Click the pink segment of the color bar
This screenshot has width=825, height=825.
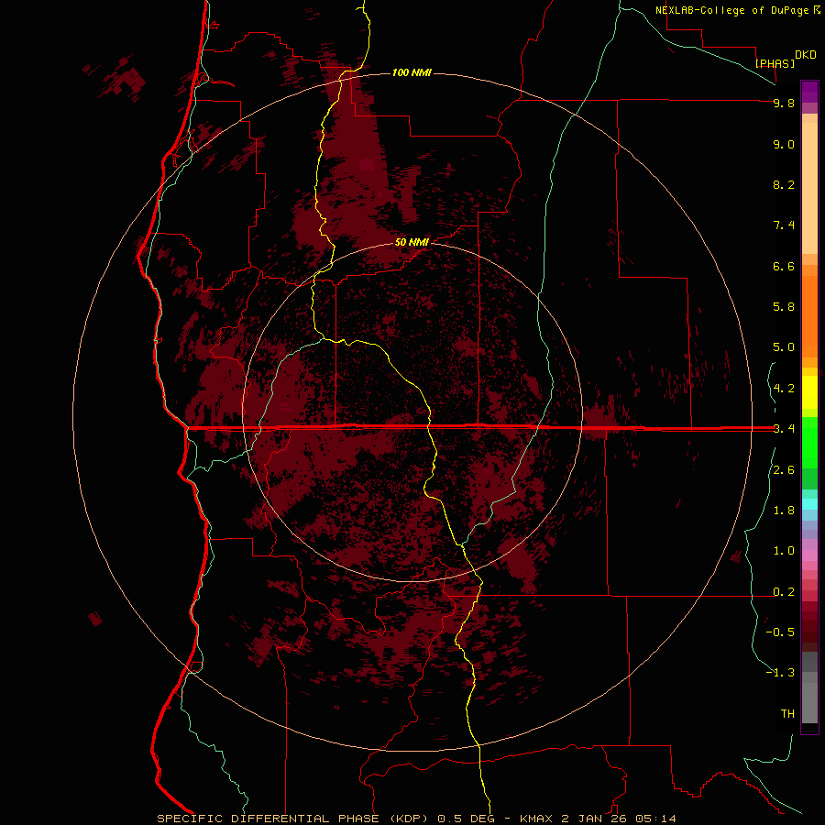(809, 555)
